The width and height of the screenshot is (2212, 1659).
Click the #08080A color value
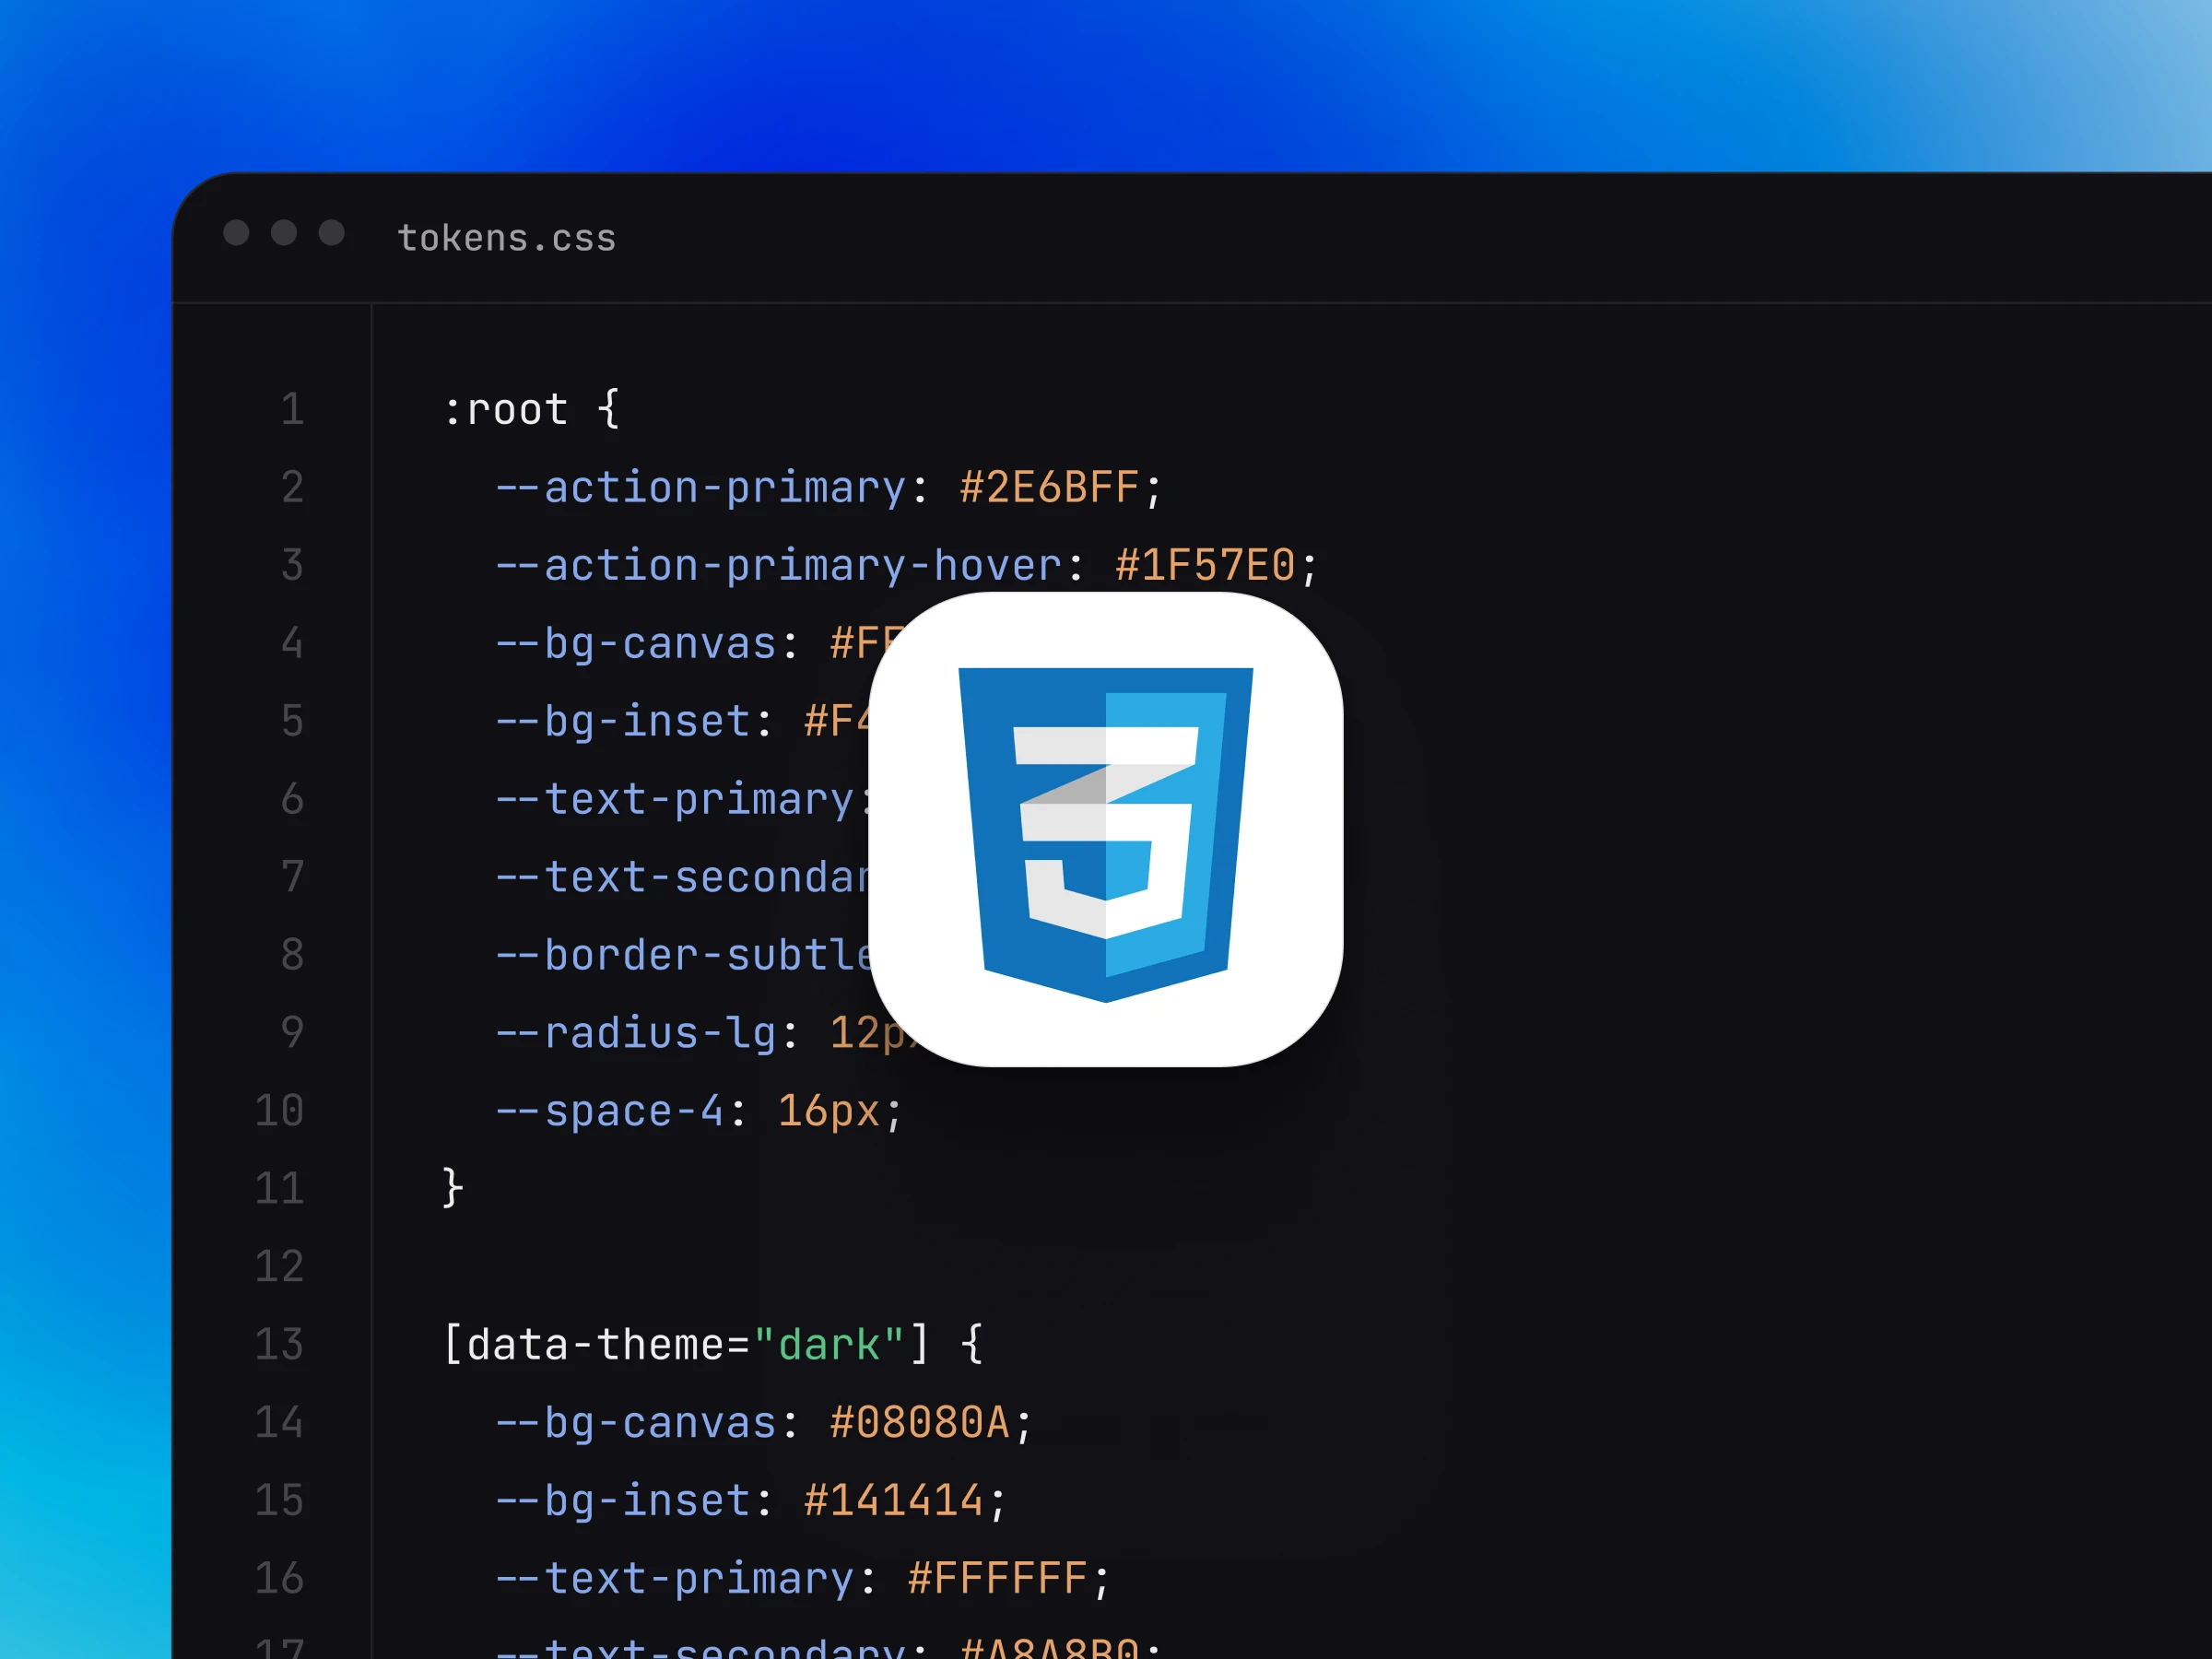click(x=919, y=1423)
